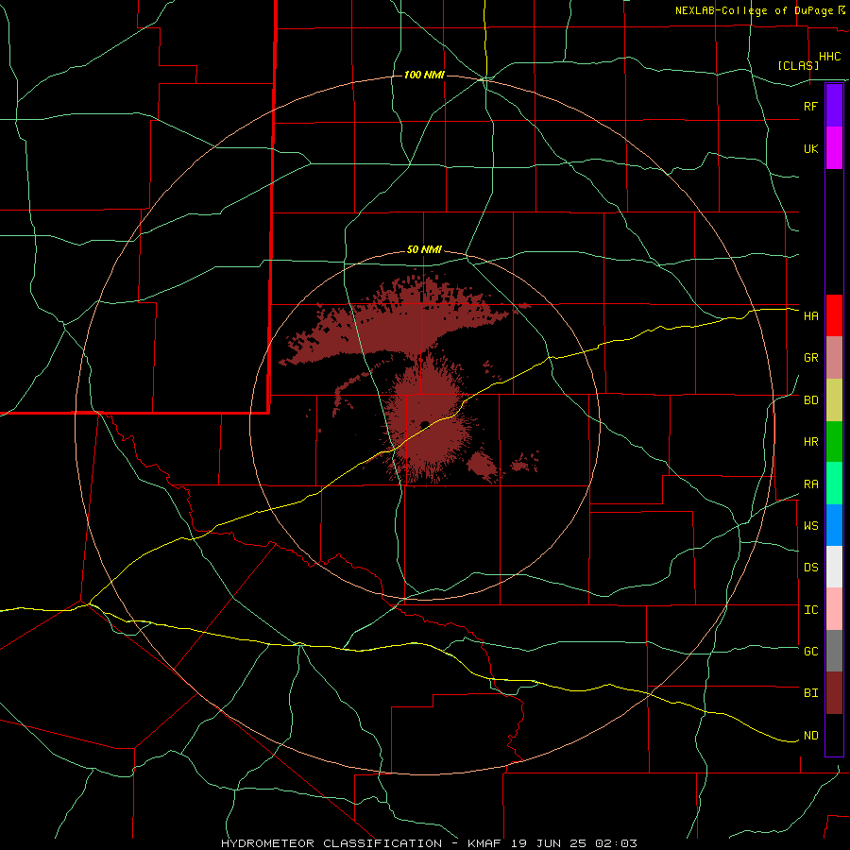Click the 50 NMI range ring label
Image resolution: width=850 pixels, height=850 pixels.
tap(424, 250)
